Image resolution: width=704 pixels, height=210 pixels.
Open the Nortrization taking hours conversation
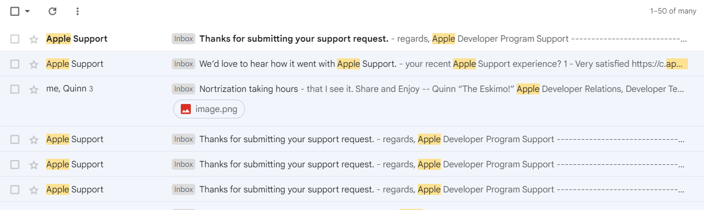(249, 89)
